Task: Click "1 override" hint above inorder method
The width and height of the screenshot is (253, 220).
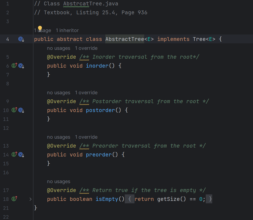Action: [x=86, y=48]
